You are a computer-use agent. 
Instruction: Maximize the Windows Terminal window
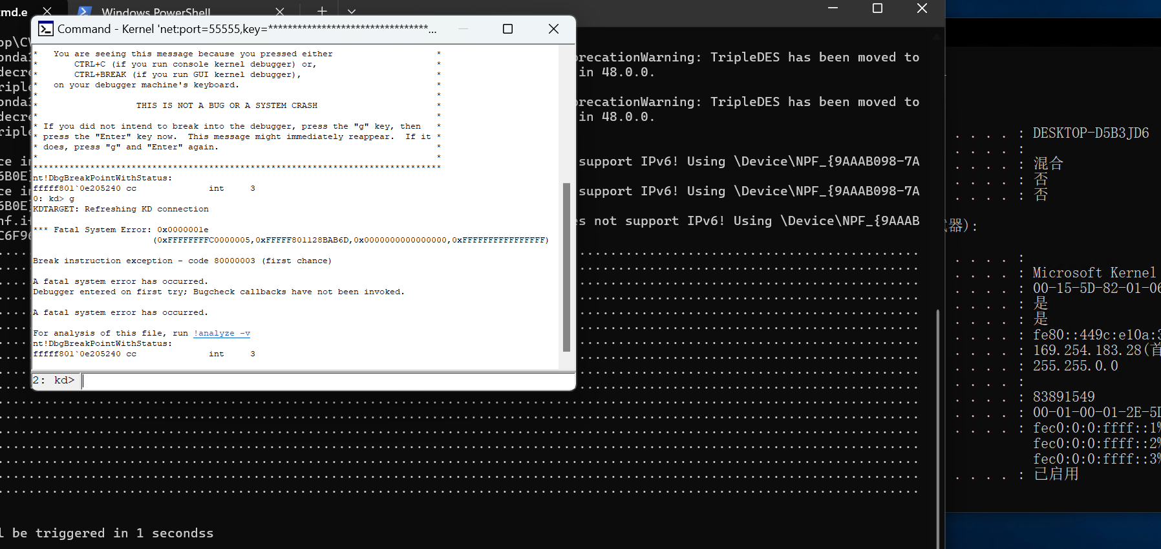tap(877, 8)
